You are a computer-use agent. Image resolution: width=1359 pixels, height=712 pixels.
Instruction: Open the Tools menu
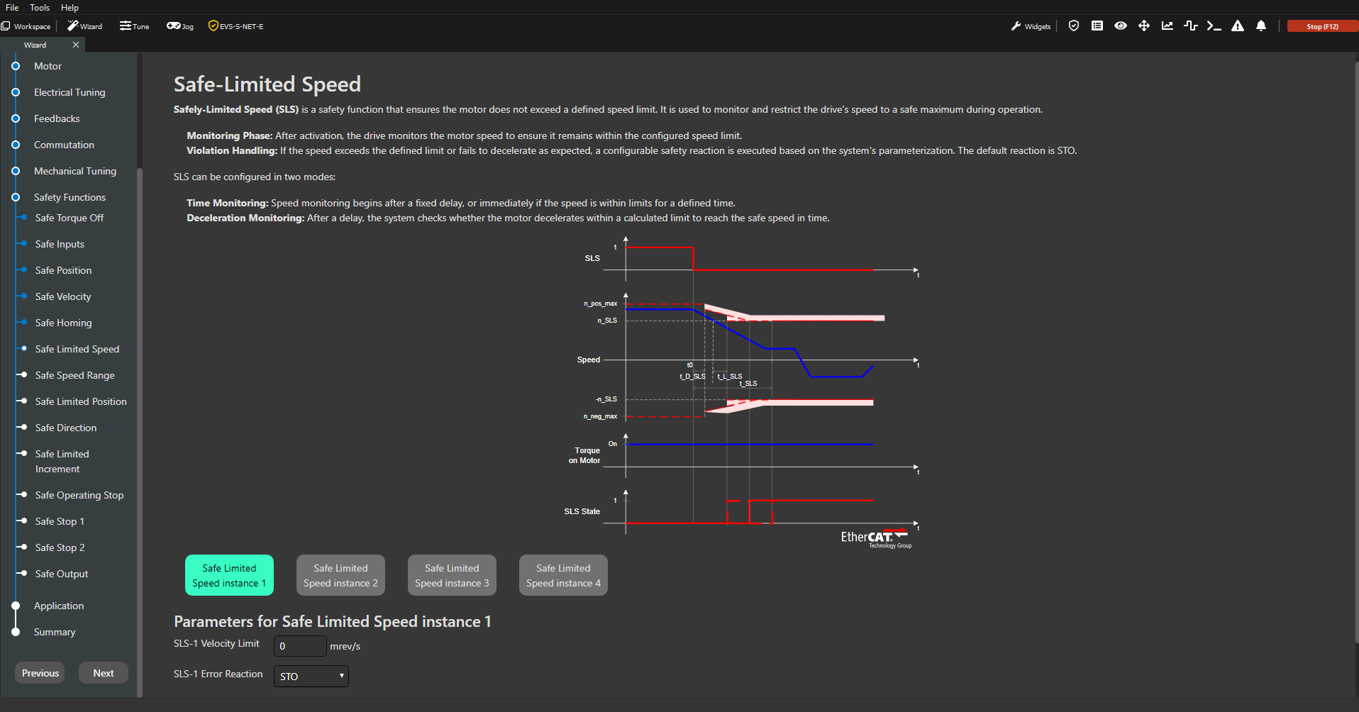tap(40, 8)
